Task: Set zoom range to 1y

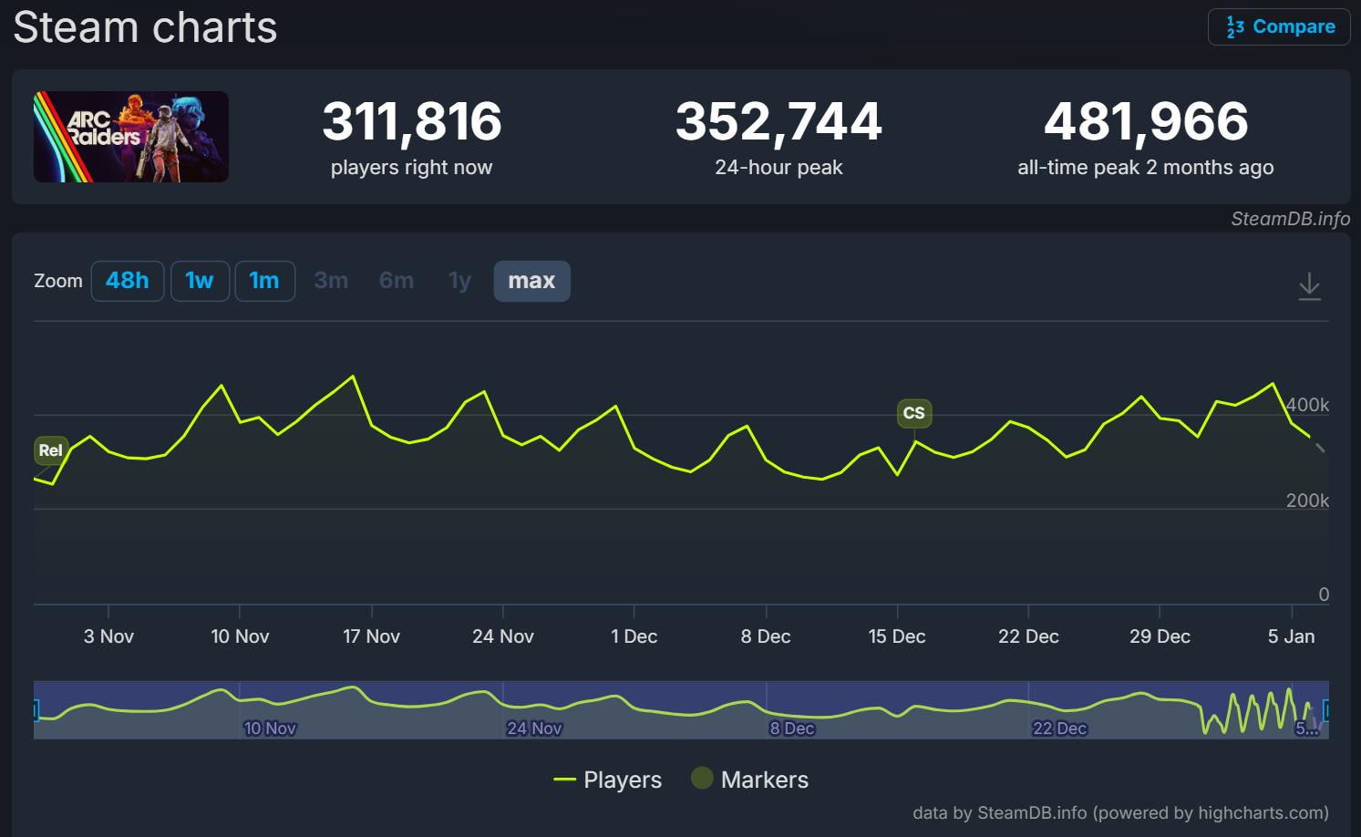Action: pos(460,281)
